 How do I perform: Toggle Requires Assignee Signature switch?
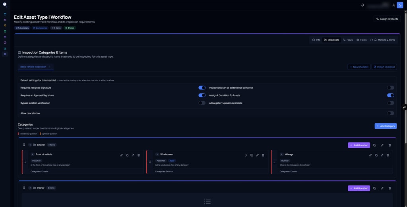click(x=202, y=88)
